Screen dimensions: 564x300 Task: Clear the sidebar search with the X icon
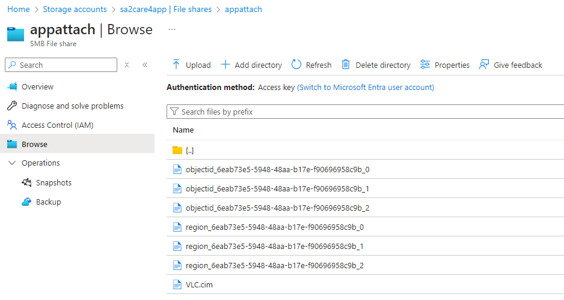pyautogui.click(x=127, y=65)
